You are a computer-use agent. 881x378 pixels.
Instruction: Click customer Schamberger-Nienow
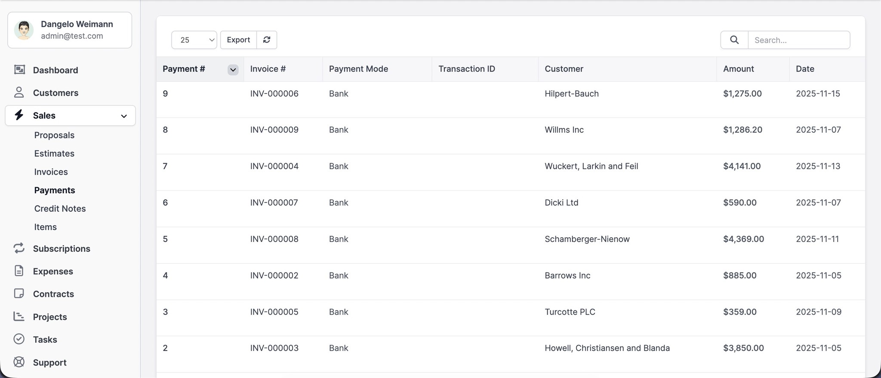[x=587, y=239]
